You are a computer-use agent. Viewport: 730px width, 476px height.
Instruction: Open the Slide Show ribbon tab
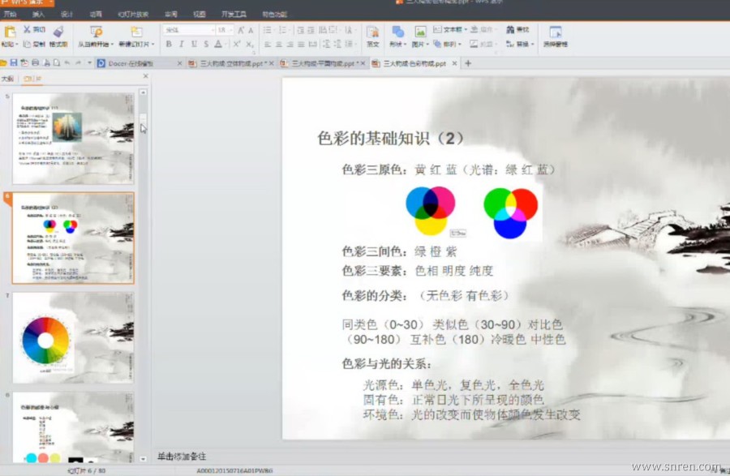pyautogui.click(x=133, y=14)
